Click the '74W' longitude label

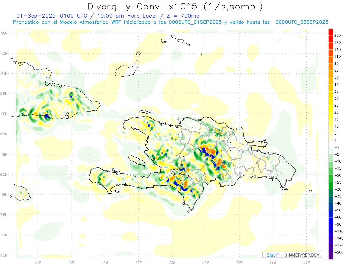105,262
